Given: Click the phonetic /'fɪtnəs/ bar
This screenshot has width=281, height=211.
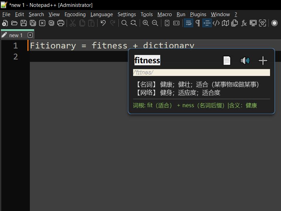Looking at the screenshot, I should point(201,73).
